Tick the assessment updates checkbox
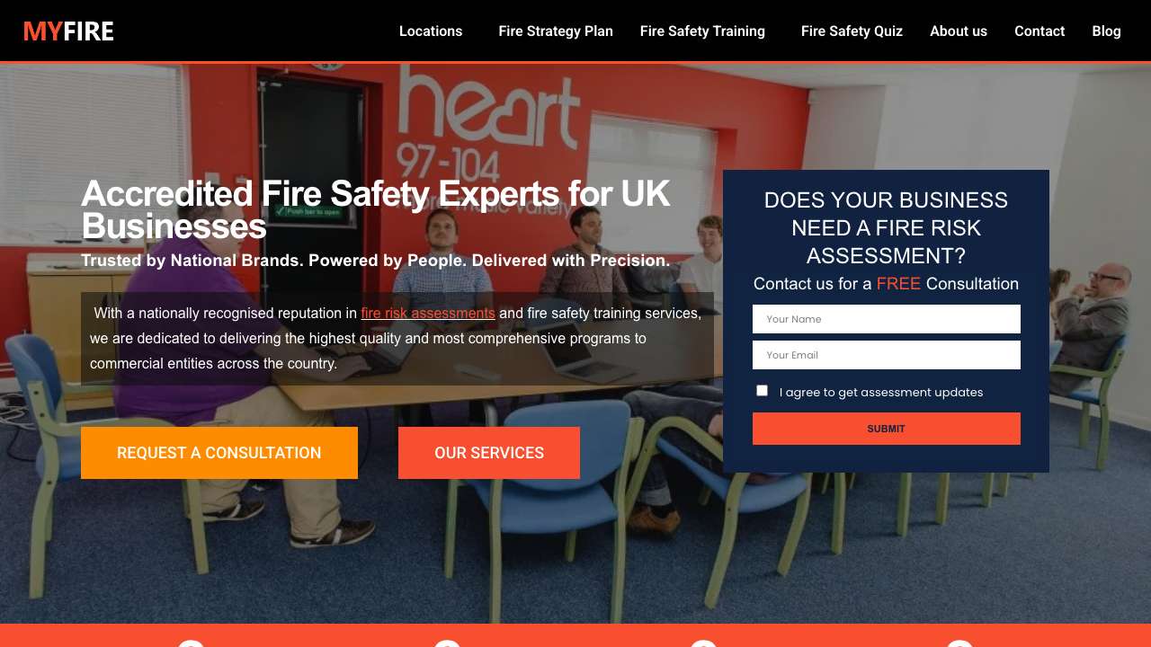 763,391
